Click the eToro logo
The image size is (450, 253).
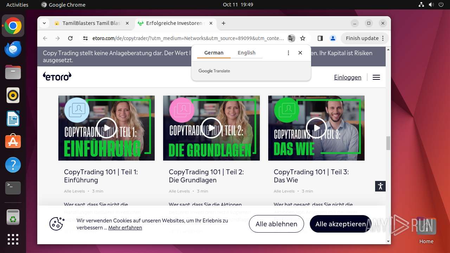57,76
